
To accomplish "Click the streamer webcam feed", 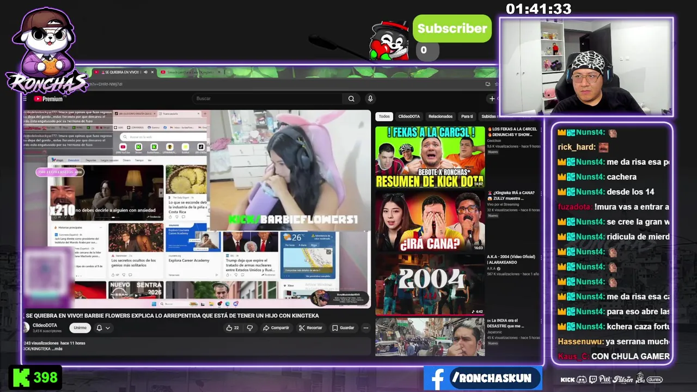I will tap(586, 66).
